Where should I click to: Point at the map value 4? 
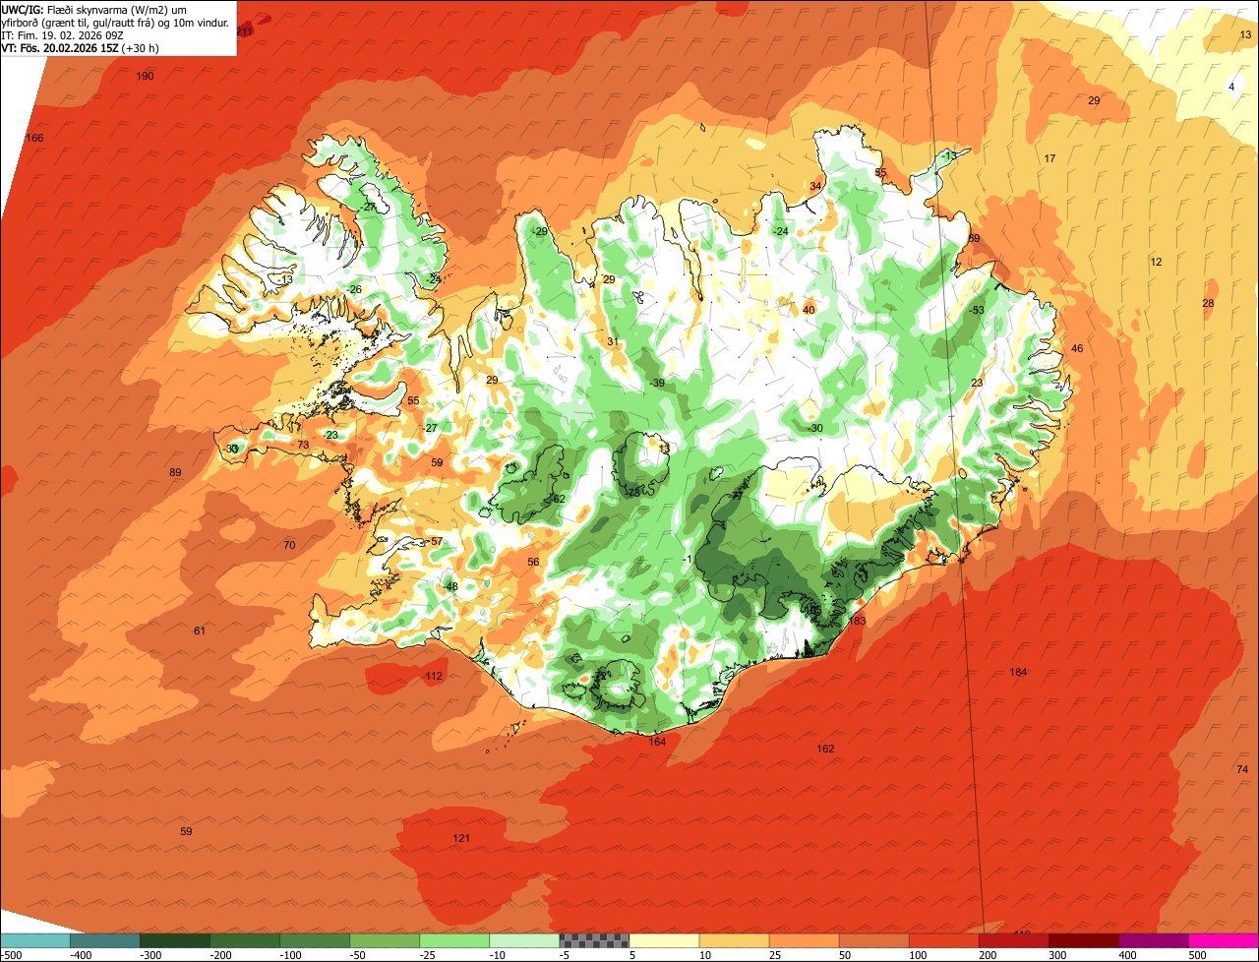(1231, 87)
